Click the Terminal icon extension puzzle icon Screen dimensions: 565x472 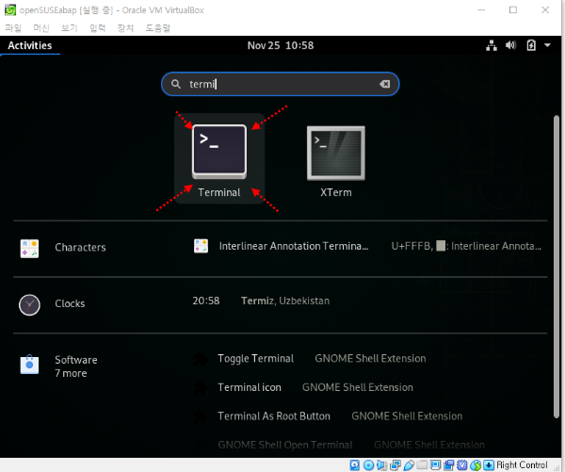tap(200, 387)
